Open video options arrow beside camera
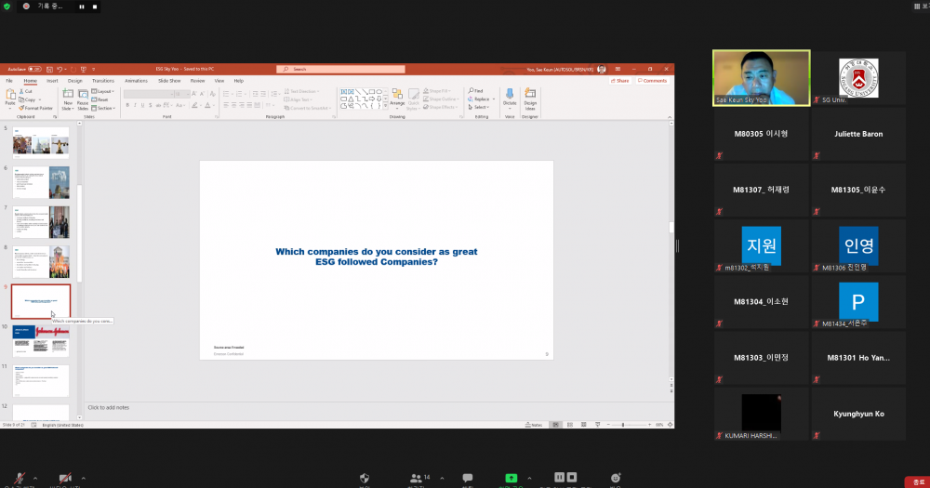The width and height of the screenshot is (930, 488). click(x=83, y=478)
